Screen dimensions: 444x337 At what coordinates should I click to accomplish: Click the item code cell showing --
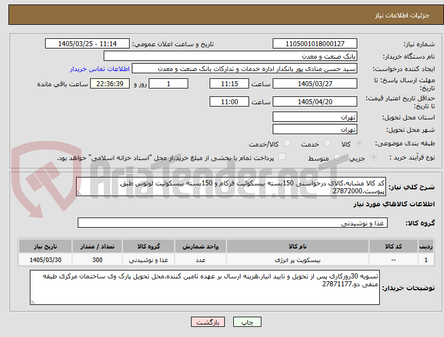(x=393, y=260)
